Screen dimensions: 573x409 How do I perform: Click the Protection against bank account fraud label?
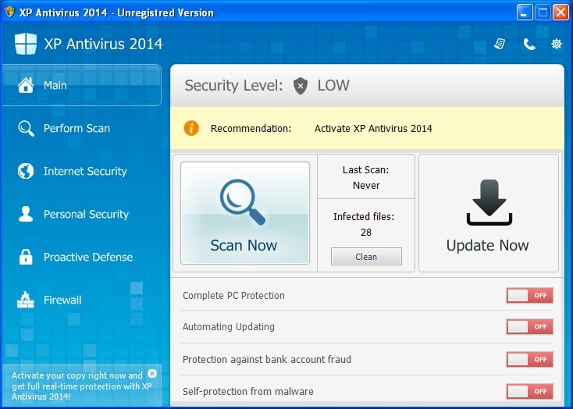coord(267,360)
